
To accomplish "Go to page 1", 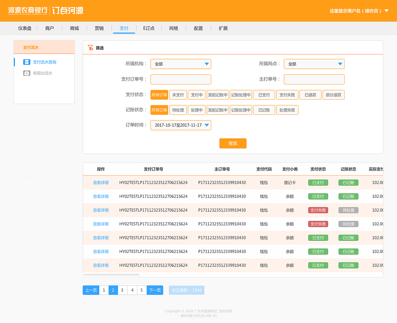I will 104,290.
